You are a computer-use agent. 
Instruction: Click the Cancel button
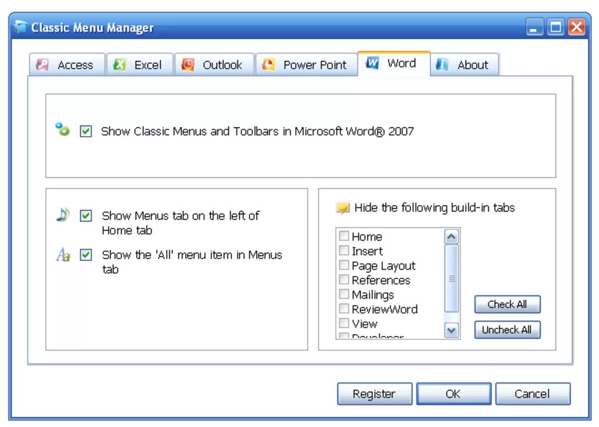coord(533,394)
